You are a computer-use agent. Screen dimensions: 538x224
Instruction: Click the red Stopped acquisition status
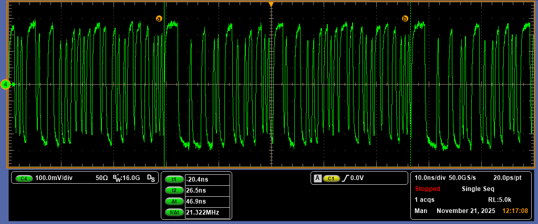click(428, 189)
